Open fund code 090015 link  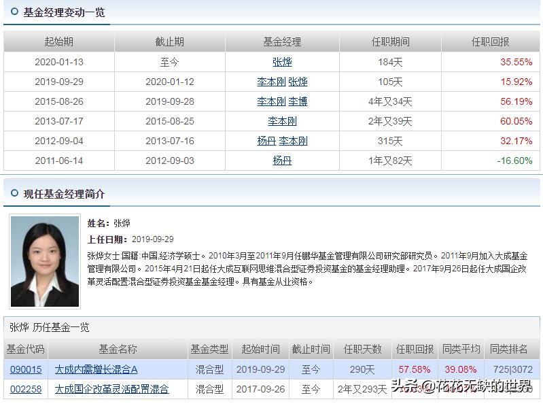[26, 369]
